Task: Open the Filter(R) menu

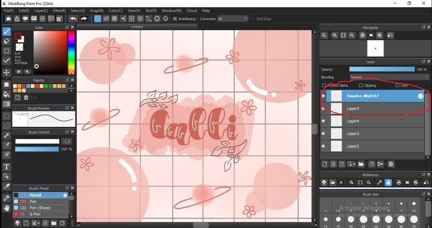Action: pos(59,11)
